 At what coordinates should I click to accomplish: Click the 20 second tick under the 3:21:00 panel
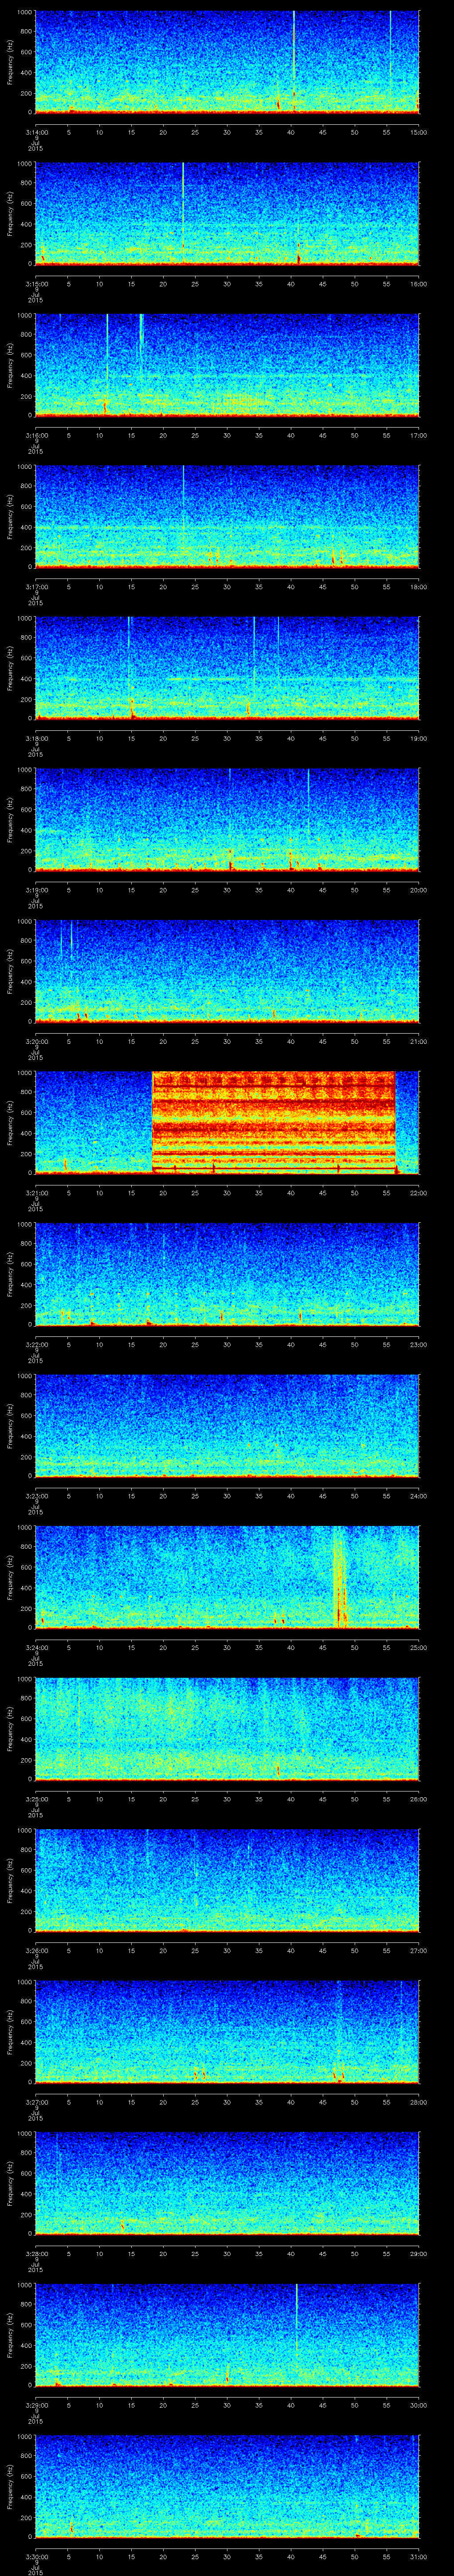pyautogui.click(x=164, y=1193)
